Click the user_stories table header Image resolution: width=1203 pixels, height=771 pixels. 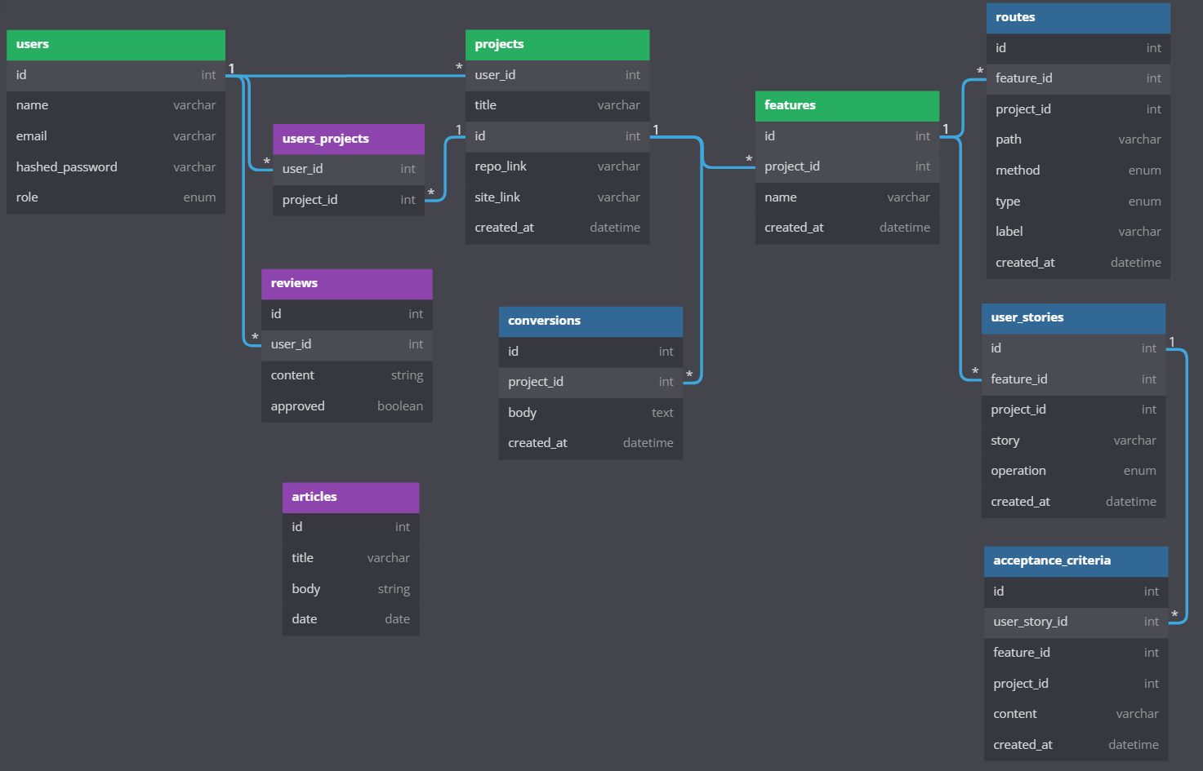click(x=1072, y=318)
